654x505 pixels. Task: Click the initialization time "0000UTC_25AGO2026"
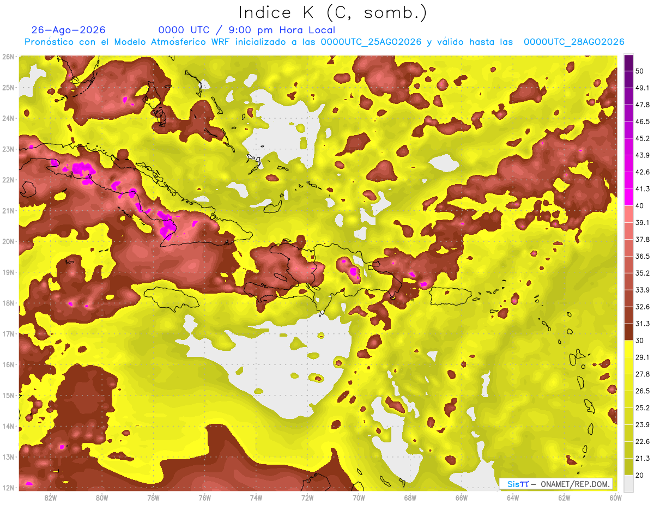[371, 42]
